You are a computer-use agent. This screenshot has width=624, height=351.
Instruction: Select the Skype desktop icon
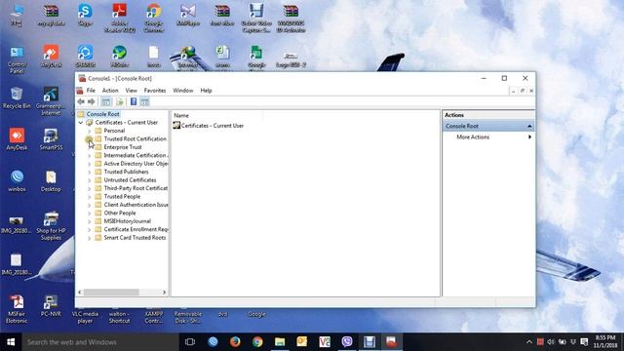(85, 16)
